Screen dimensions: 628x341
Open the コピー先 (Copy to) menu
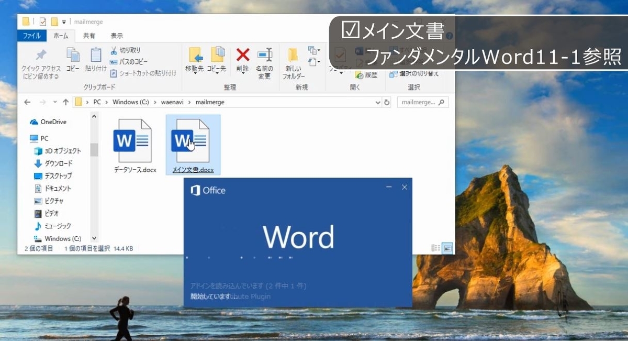click(x=217, y=60)
